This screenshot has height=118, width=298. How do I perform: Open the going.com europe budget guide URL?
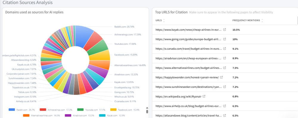(189, 39)
